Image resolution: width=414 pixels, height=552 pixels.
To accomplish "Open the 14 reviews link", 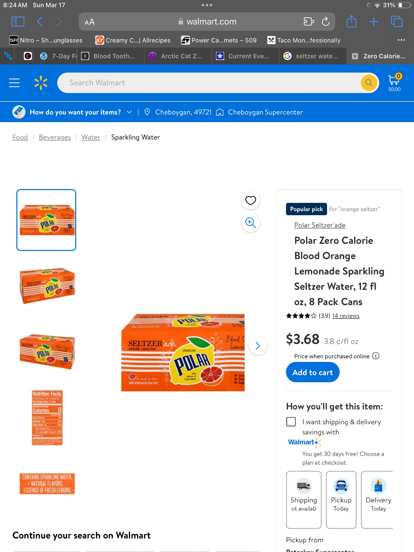I will [x=346, y=316].
